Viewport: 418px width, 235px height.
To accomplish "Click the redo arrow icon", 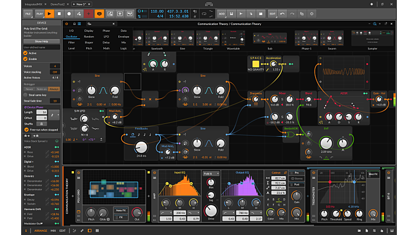I will pyautogui.click(x=292, y=14).
